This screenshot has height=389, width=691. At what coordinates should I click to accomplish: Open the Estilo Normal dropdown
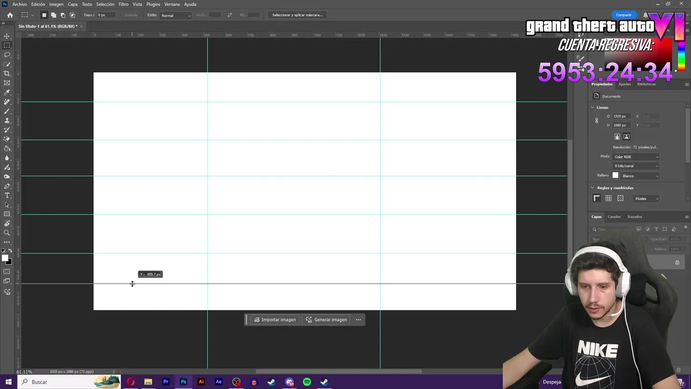click(x=175, y=15)
